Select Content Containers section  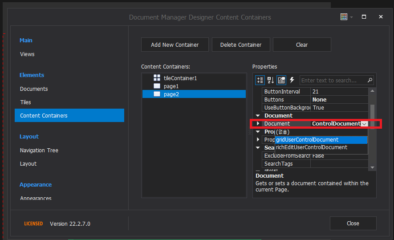click(69, 115)
